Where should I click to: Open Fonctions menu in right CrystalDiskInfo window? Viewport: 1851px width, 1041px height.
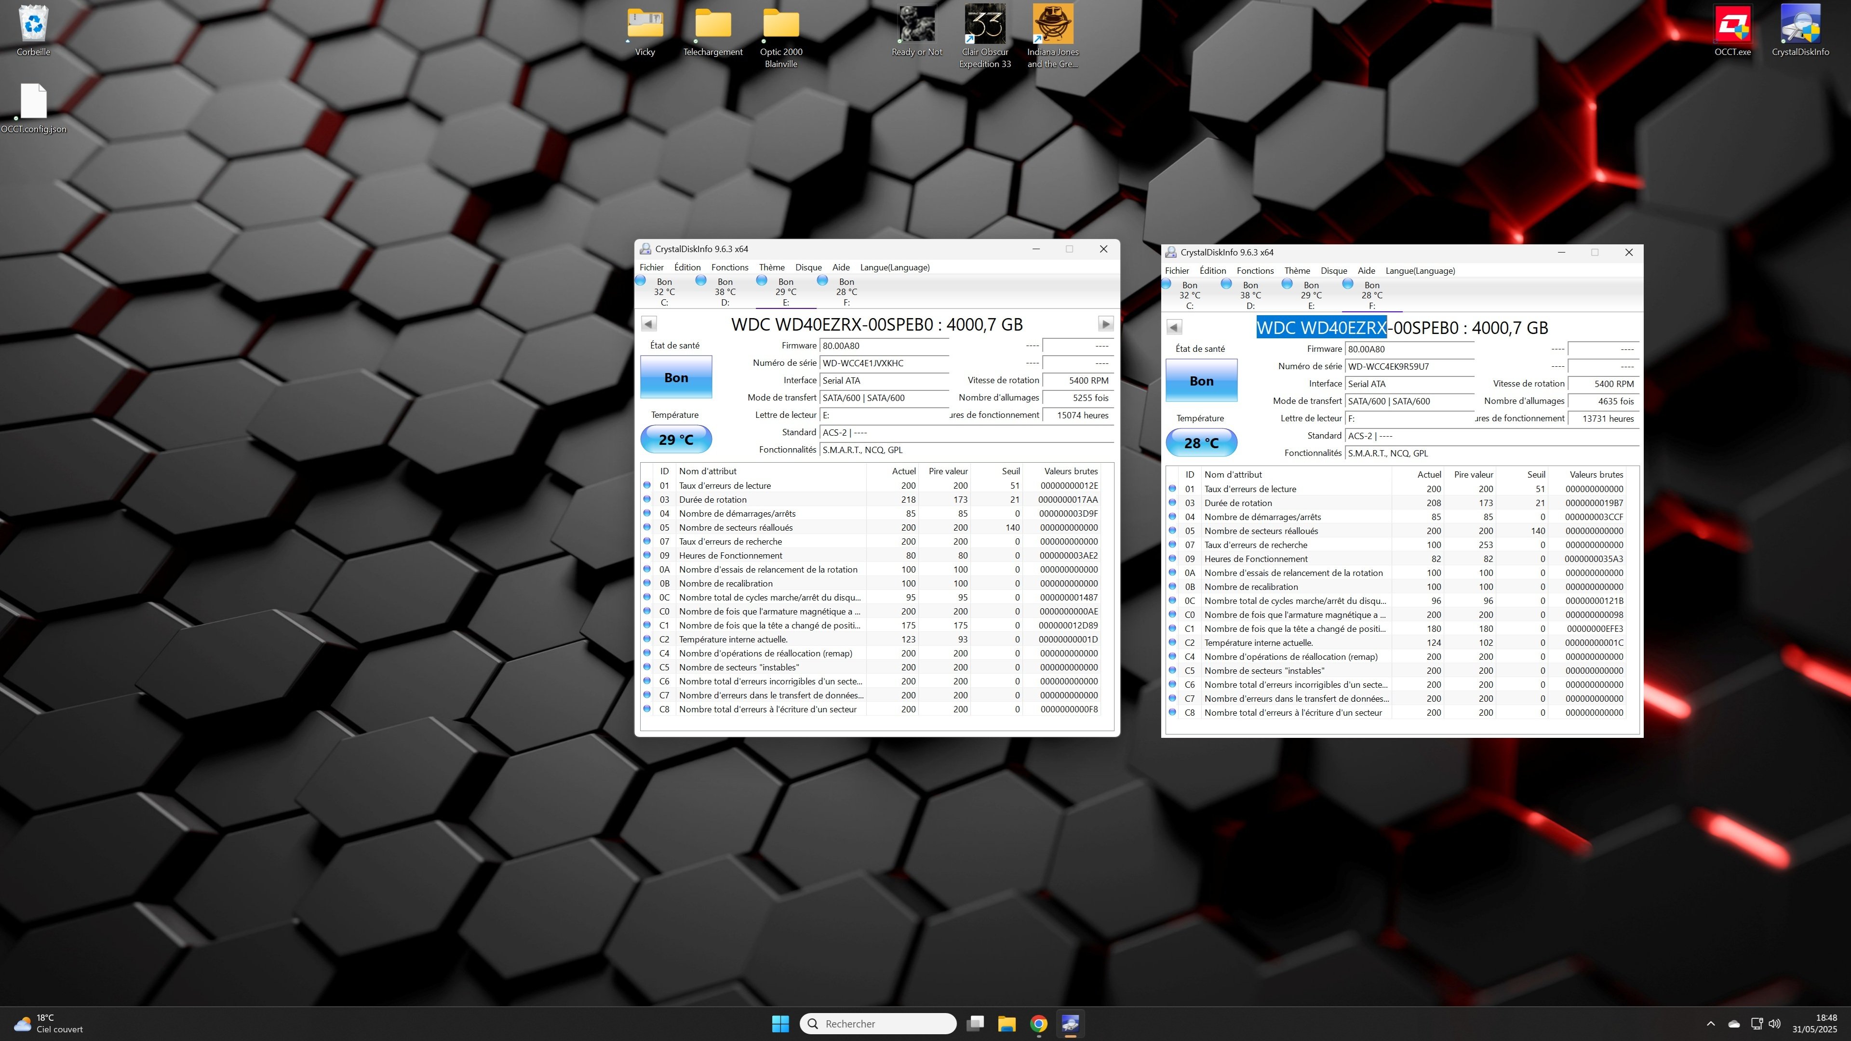coord(1255,271)
